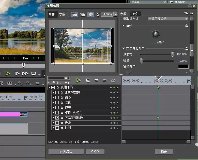Switch to the 变换 tab
This screenshot has height=160, width=198.
(x=62, y=15)
